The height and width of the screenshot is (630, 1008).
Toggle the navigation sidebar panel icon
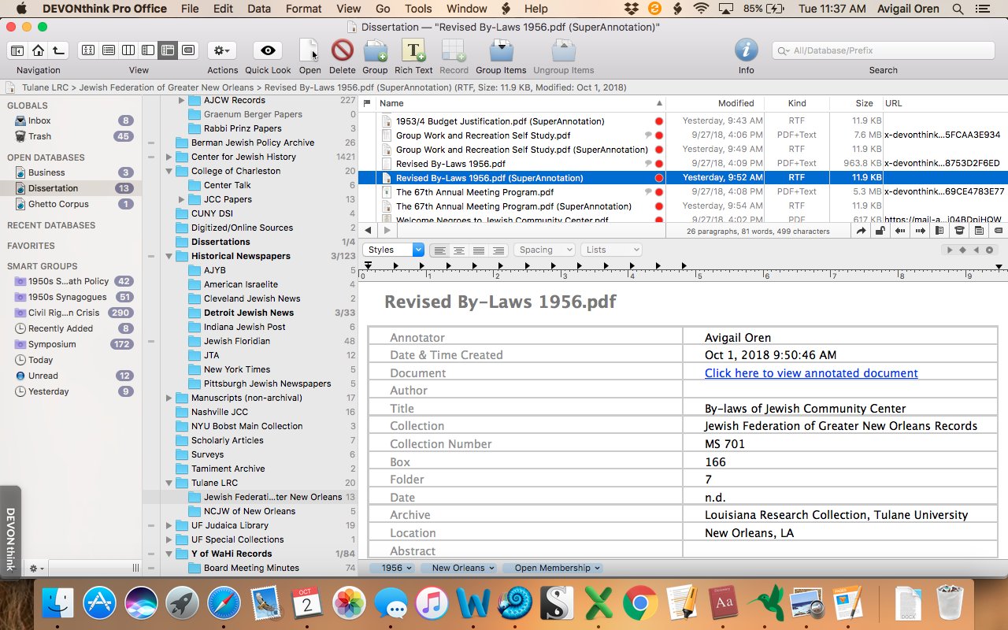click(17, 50)
